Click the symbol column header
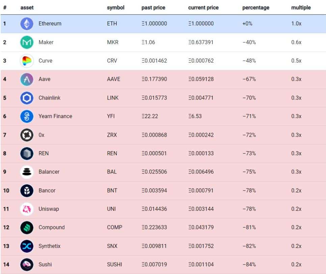 pyautogui.click(x=115, y=7)
